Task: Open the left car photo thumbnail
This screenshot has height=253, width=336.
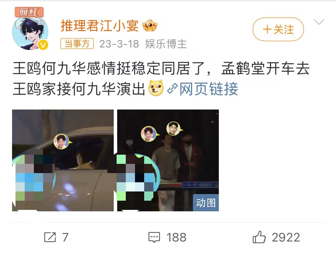Action: 63,160
